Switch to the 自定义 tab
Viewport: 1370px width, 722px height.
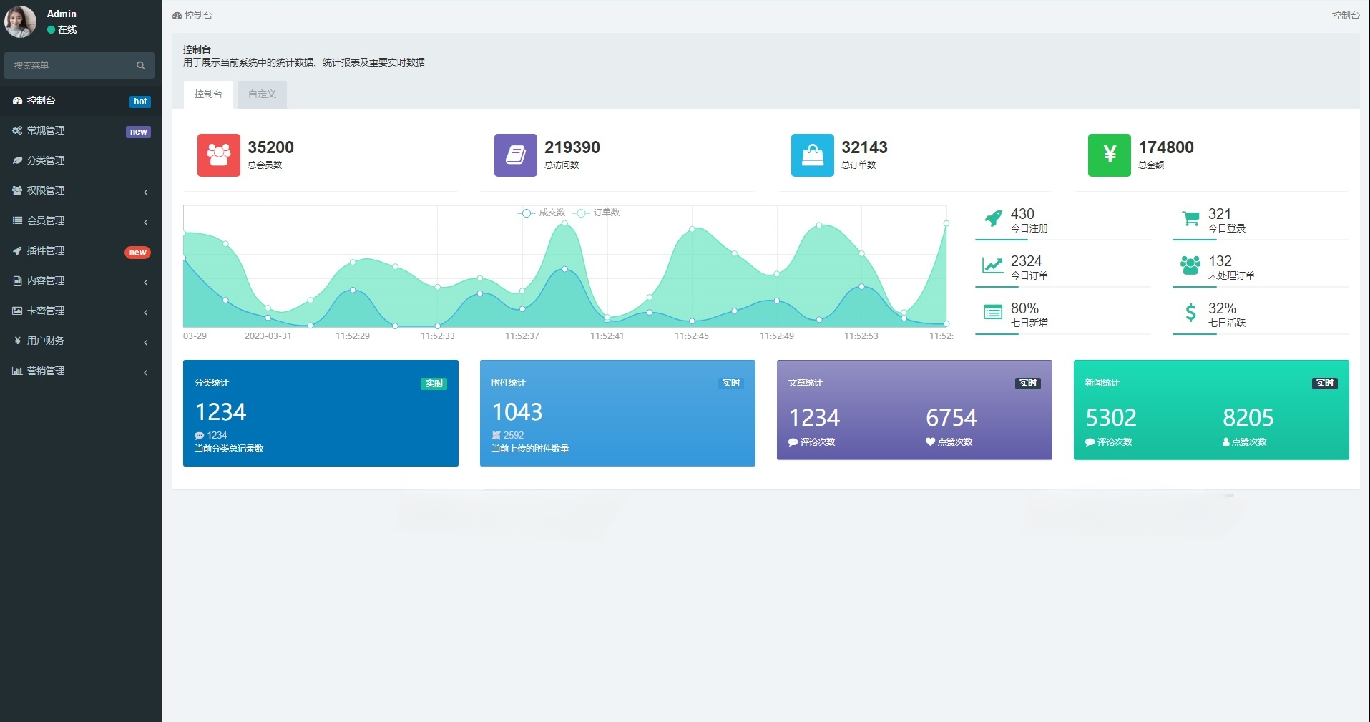coord(262,94)
